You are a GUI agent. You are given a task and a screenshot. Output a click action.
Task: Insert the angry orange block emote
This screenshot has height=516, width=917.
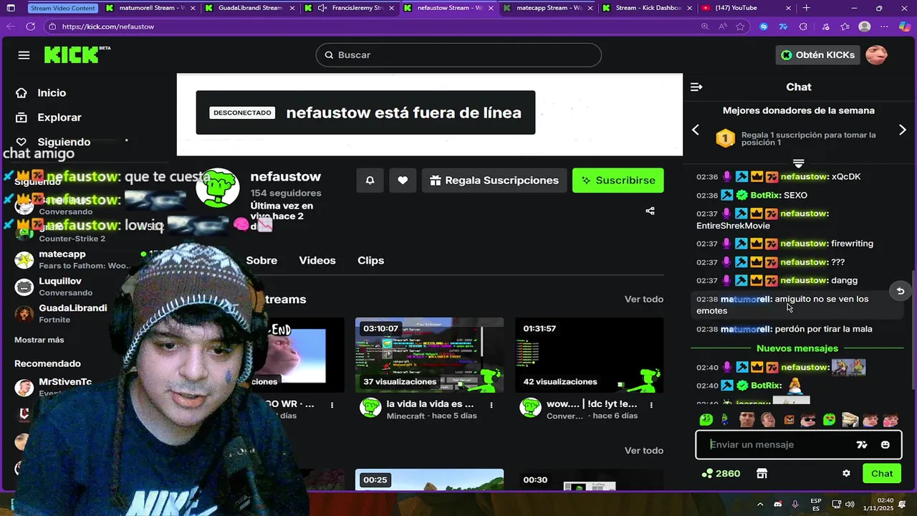click(x=789, y=420)
